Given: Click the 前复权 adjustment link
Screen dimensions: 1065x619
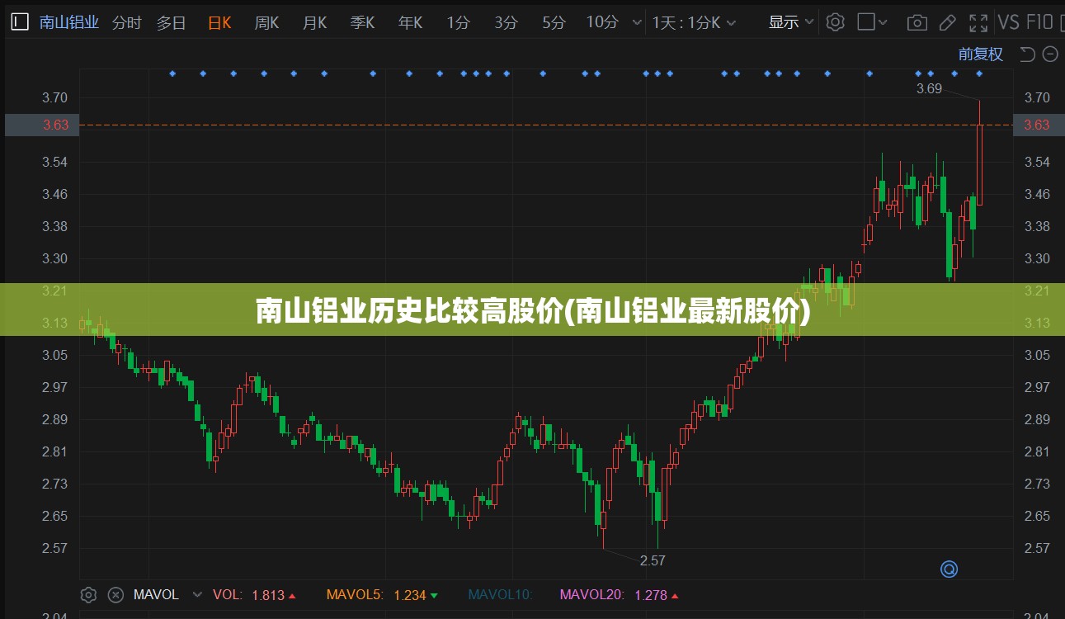Looking at the screenshot, I should 980,54.
